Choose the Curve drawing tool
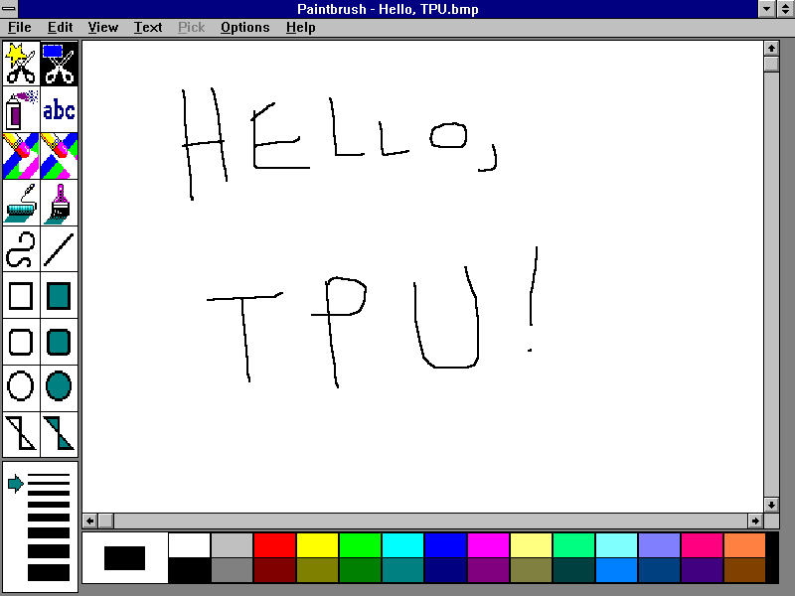This screenshot has height=596, width=795. click(21, 249)
